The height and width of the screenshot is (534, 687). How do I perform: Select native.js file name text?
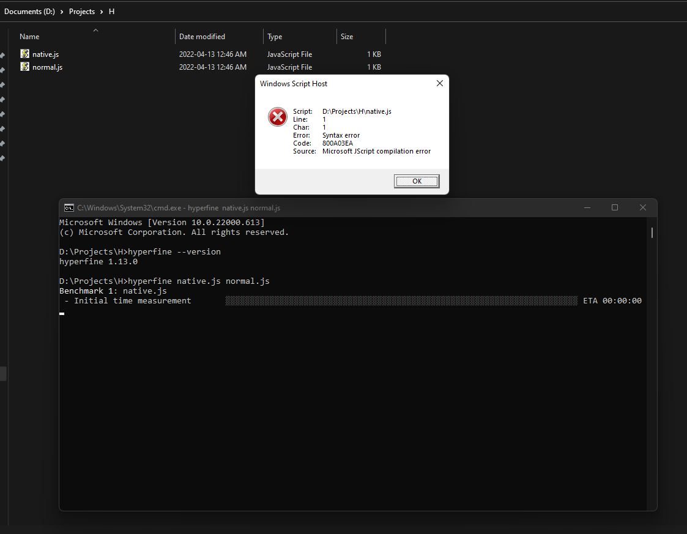point(45,54)
